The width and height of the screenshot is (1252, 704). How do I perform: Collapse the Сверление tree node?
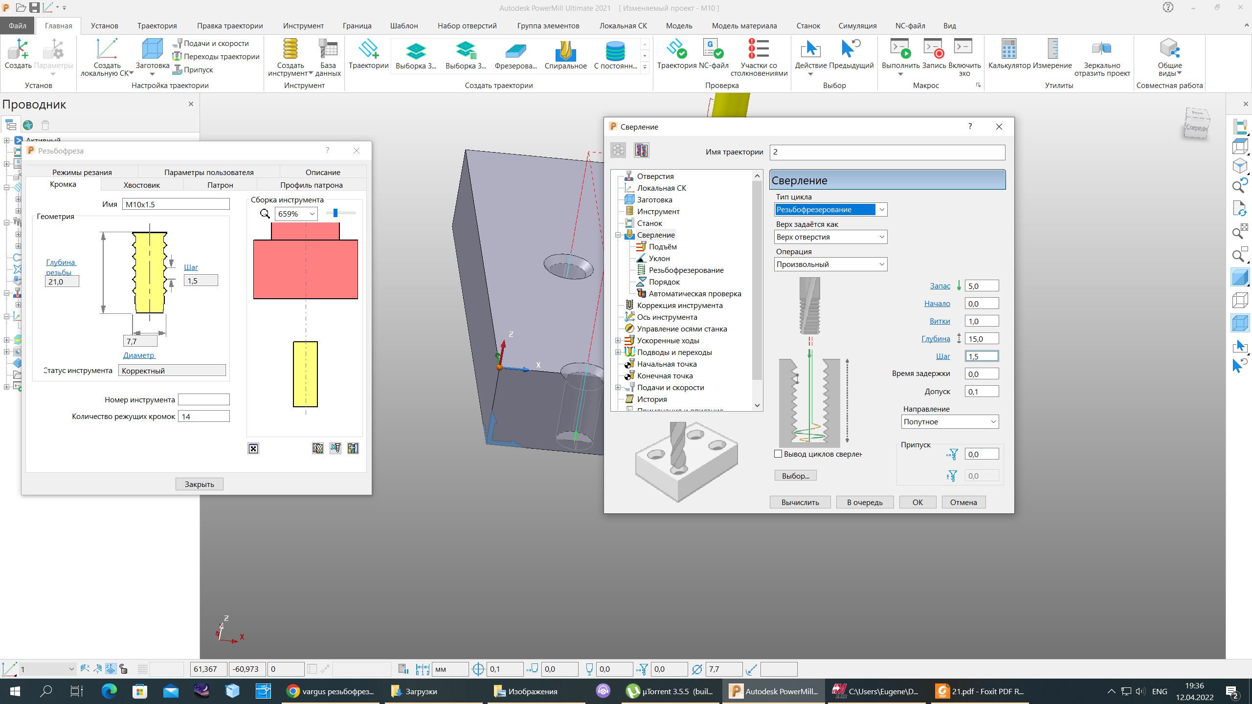pyautogui.click(x=618, y=235)
